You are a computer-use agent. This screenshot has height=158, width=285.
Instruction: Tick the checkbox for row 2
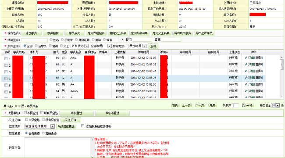click(x=6, y=65)
